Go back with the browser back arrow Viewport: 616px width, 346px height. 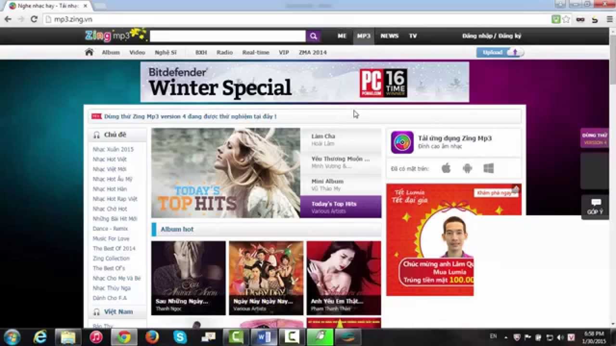pyautogui.click(x=8, y=19)
